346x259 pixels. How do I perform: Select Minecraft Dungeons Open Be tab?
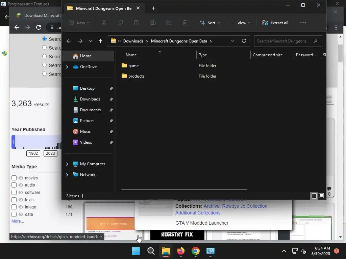(x=104, y=8)
